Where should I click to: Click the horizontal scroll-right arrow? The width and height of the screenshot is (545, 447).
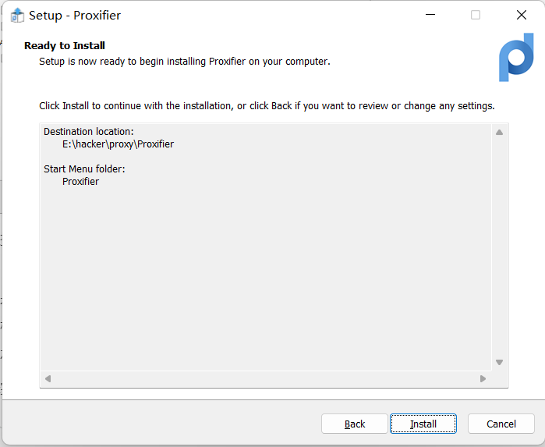pos(483,379)
